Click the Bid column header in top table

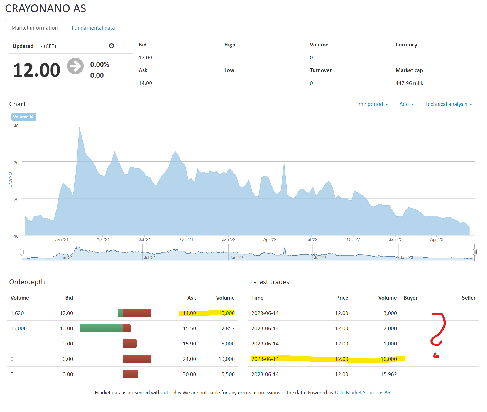click(143, 45)
